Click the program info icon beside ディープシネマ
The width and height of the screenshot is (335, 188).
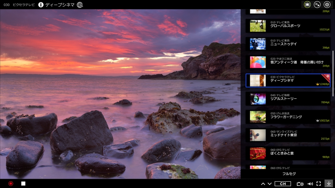[x=41, y=5]
